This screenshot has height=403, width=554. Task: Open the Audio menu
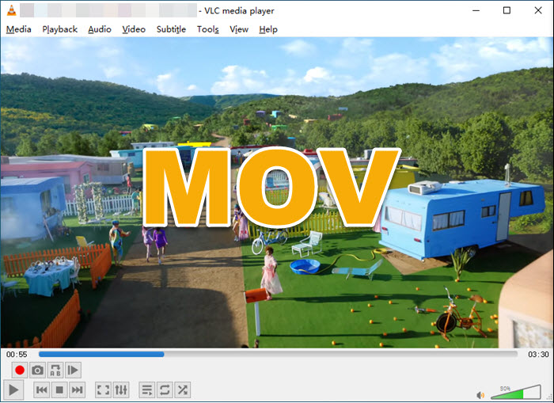click(100, 29)
